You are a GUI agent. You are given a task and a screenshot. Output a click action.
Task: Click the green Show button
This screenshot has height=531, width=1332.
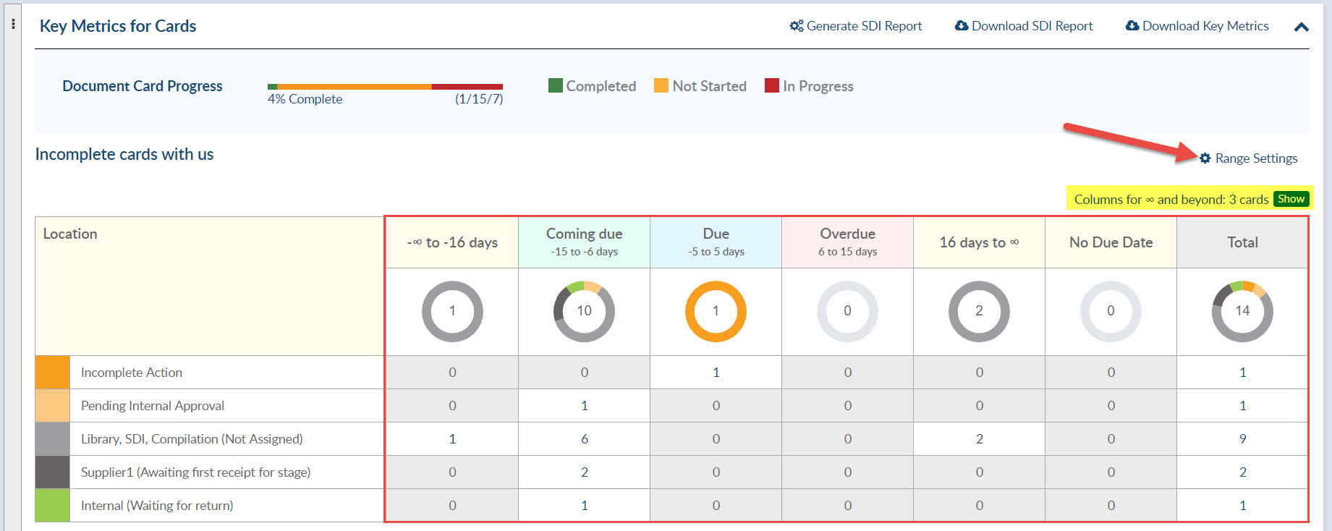tap(1291, 199)
